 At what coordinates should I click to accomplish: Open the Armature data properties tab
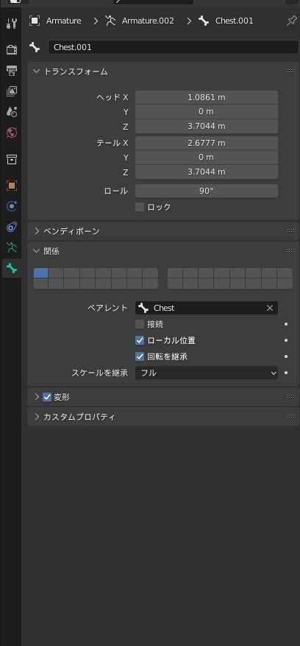coord(12,247)
